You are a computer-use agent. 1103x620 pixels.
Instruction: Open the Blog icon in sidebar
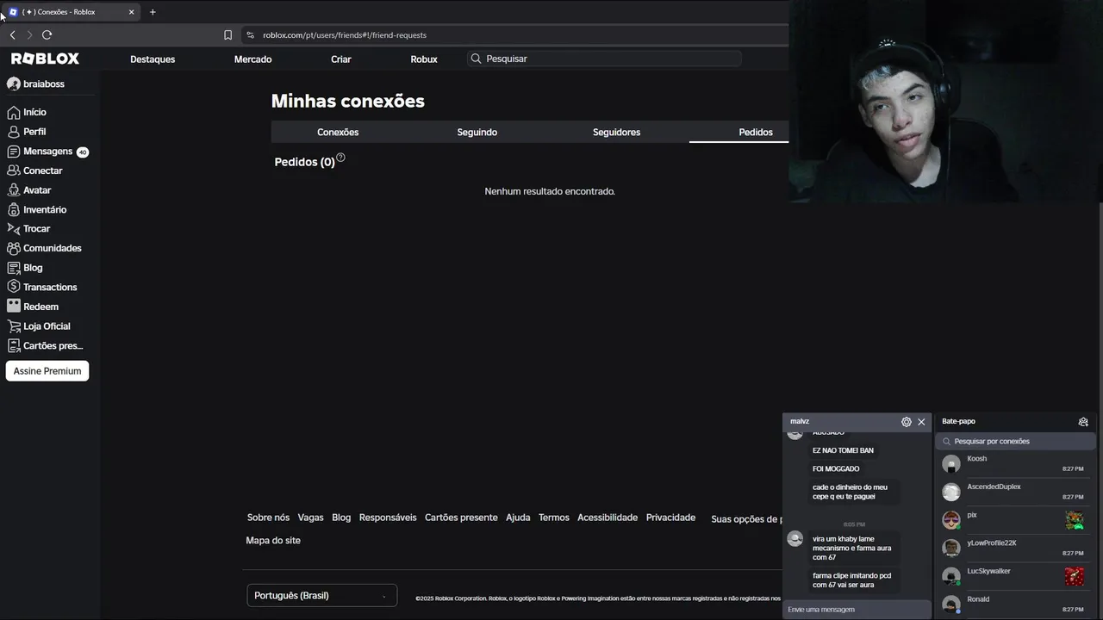coord(13,268)
